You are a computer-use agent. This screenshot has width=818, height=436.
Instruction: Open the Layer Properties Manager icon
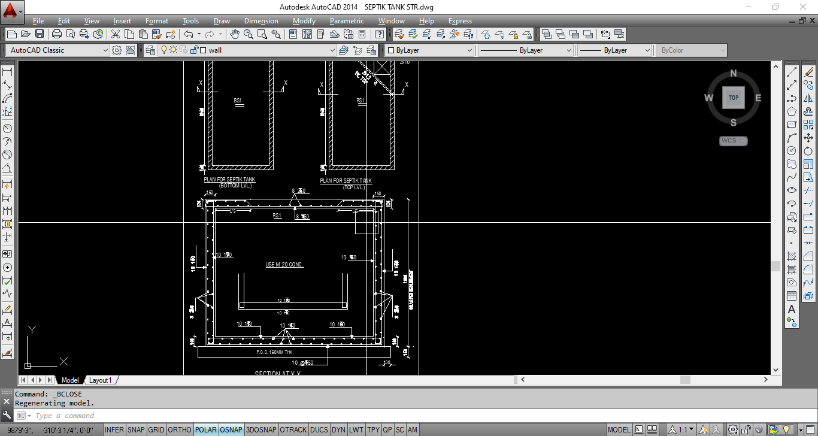150,50
